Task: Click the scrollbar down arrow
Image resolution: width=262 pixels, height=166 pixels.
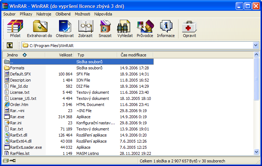Action: tap(256, 152)
